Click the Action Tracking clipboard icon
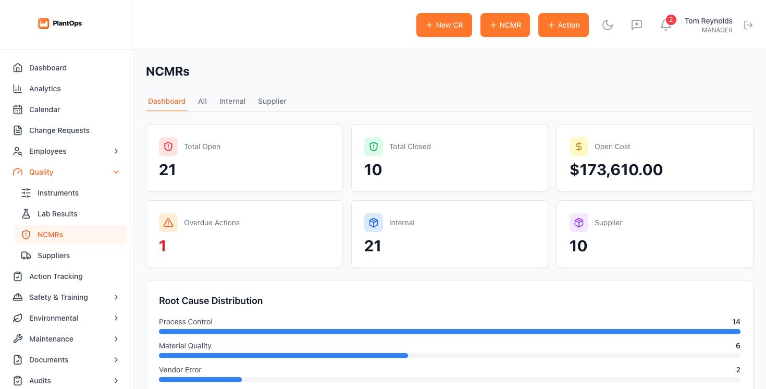This screenshot has width=766, height=389. tap(18, 276)
